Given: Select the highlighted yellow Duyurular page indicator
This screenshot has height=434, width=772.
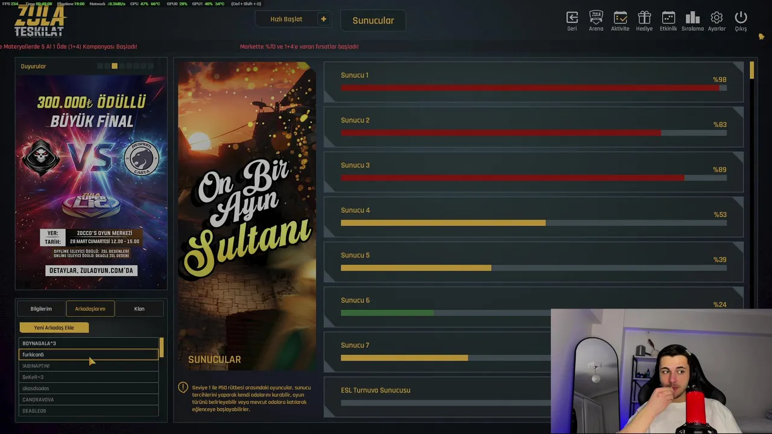Looking at the screenshot, I should point(115,66).
